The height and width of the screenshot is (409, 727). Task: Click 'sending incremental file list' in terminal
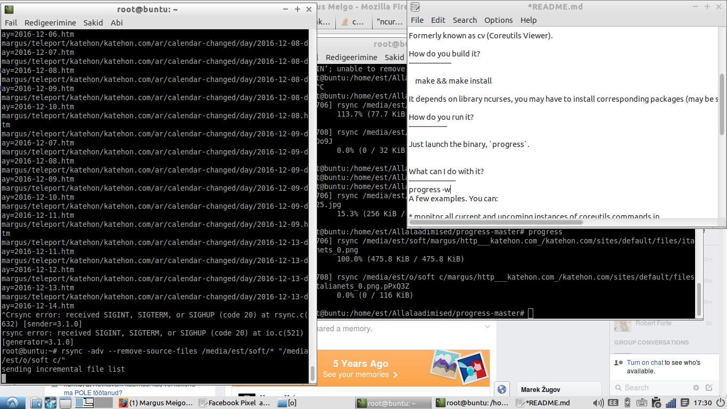click(63, 369)
